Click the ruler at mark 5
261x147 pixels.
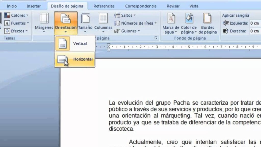point(189,47)
